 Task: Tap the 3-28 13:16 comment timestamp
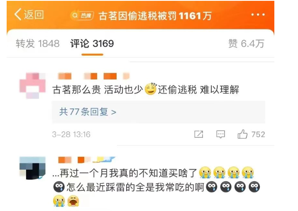(71, 134)
